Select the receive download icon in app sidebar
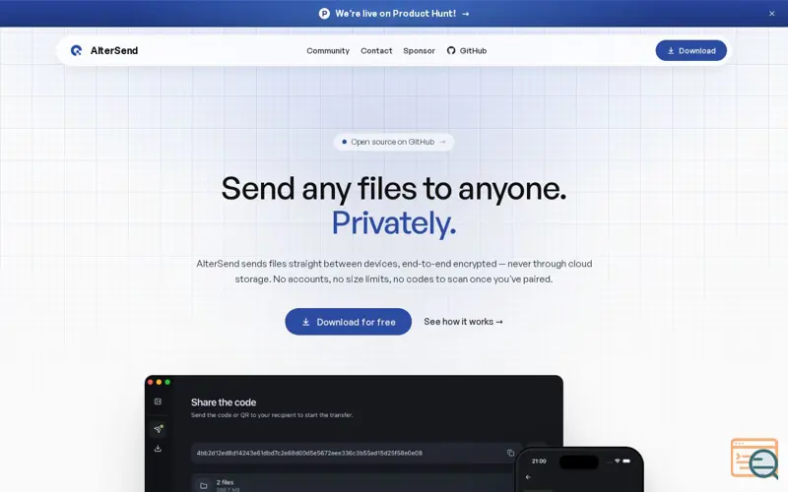This screenshot has width=788, height=492. click(158, 449)
